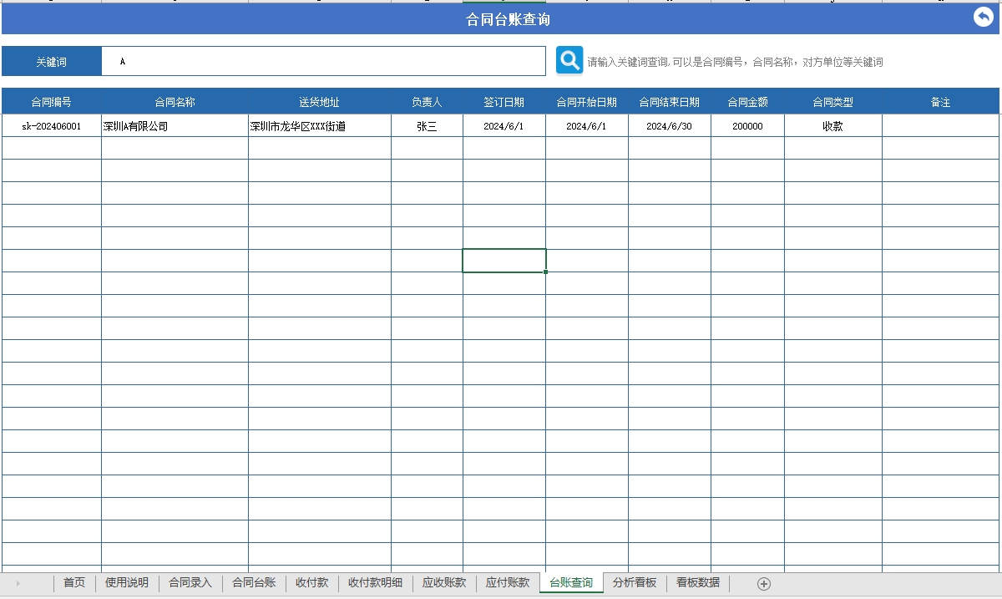Click the magnifier search icon
Viewport: 1002px width, 599px height.
[569, 60]
